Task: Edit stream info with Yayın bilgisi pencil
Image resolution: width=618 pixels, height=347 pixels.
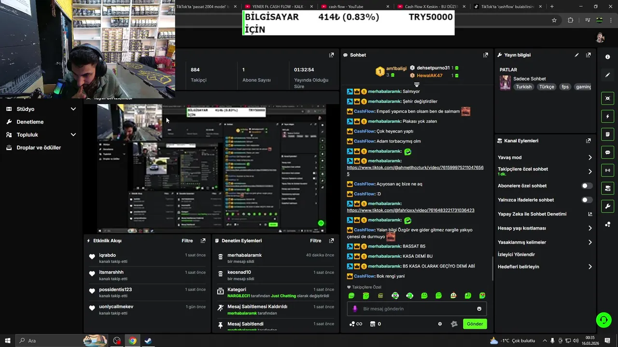Action: [x=576, y=55]
